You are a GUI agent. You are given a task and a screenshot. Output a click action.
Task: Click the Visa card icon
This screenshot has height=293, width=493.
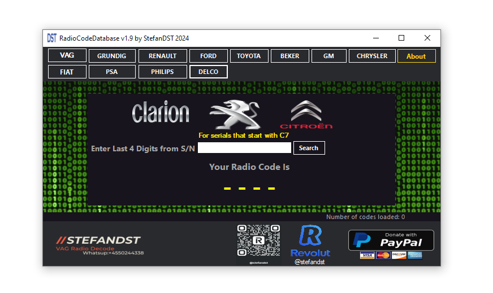pyautogui.click(x=367, y=255)
